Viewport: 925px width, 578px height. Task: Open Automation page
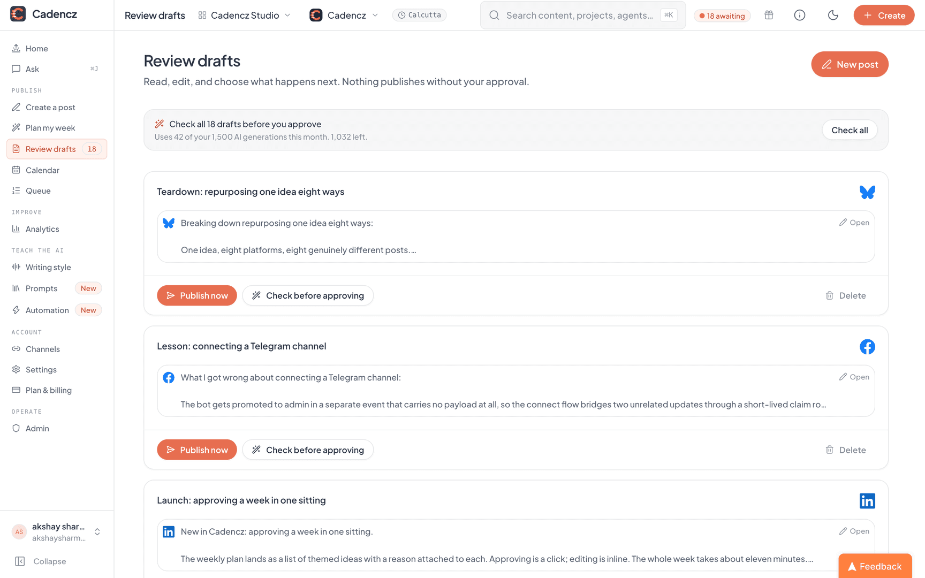point(57,310)
